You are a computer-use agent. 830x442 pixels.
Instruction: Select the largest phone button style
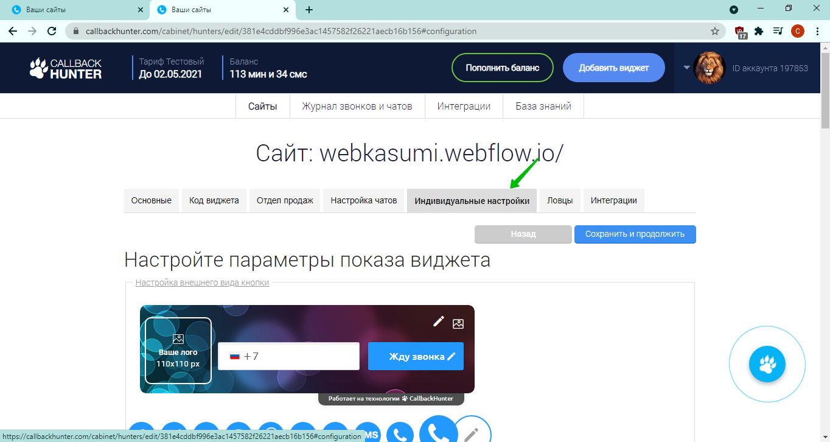[438, 430]
